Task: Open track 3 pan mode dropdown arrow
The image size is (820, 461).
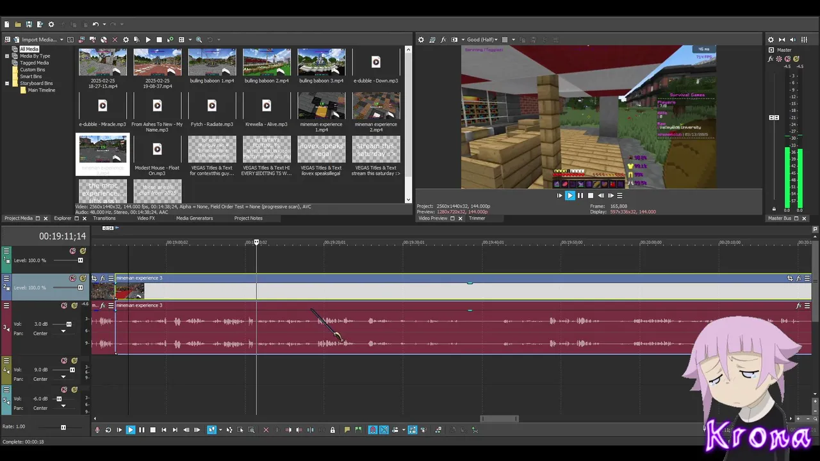Action: click(63, 332)
